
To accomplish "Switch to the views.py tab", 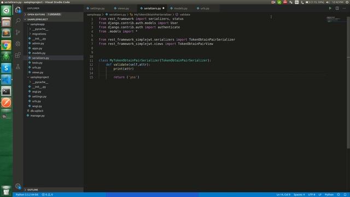I will (x=123, y=8).
